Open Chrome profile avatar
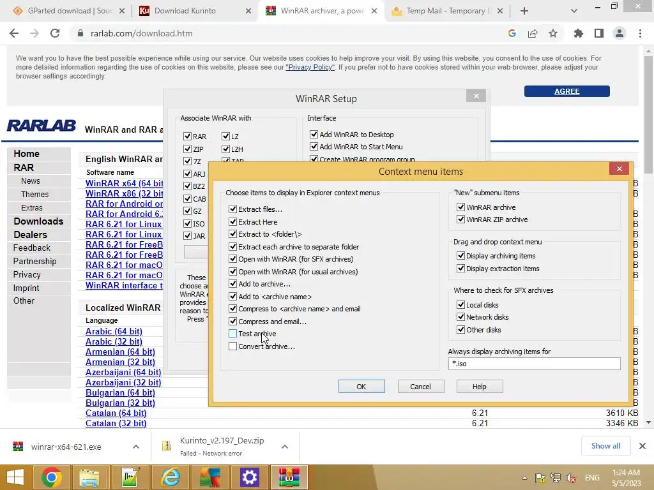The height and width of the screenshot is (490, 654). tap(620, 33)
